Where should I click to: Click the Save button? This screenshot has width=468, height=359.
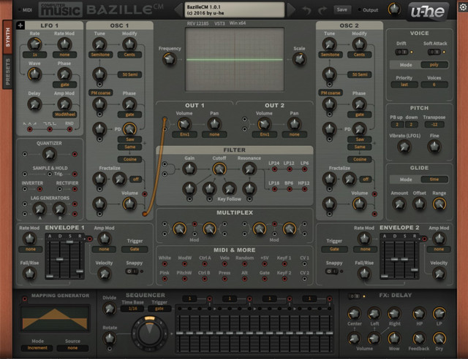pos(342,9)
